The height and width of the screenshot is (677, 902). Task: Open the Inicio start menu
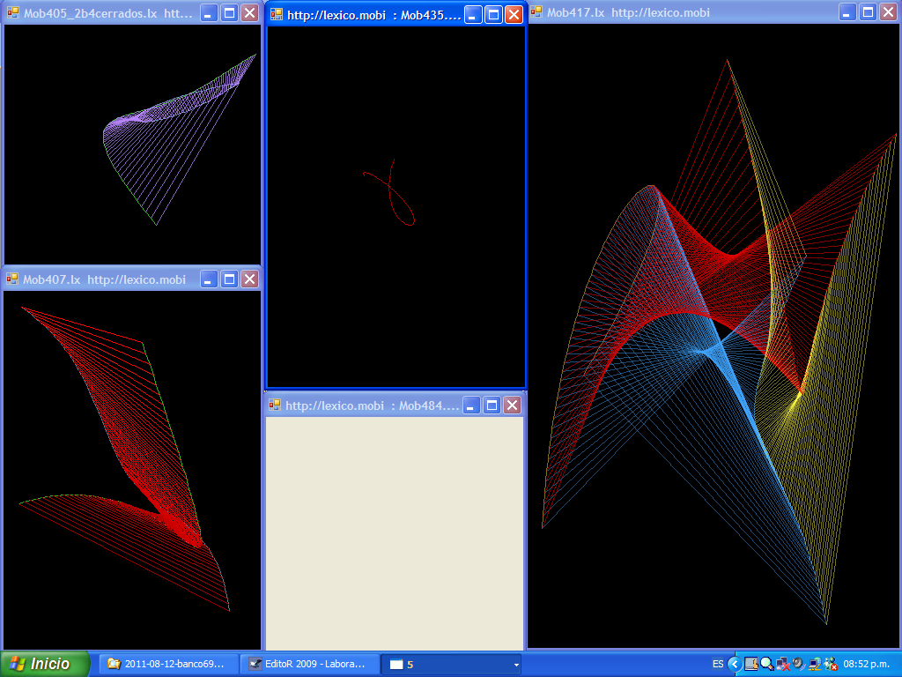coord(45,664)
